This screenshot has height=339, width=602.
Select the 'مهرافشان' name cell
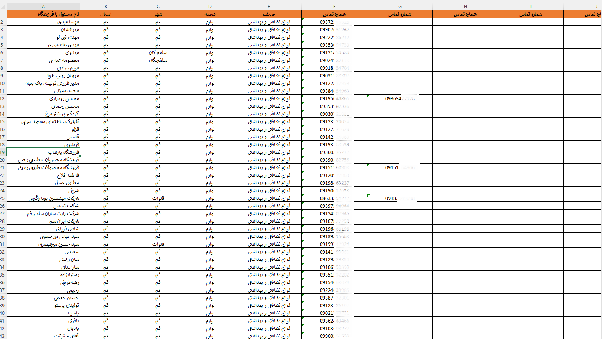tap(43, 29)
